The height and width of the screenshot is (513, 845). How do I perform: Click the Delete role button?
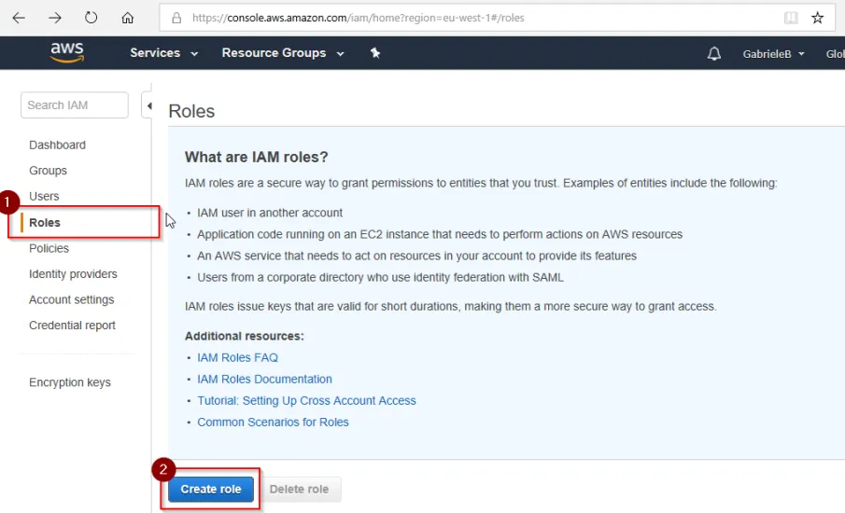(x=299, y=490)
